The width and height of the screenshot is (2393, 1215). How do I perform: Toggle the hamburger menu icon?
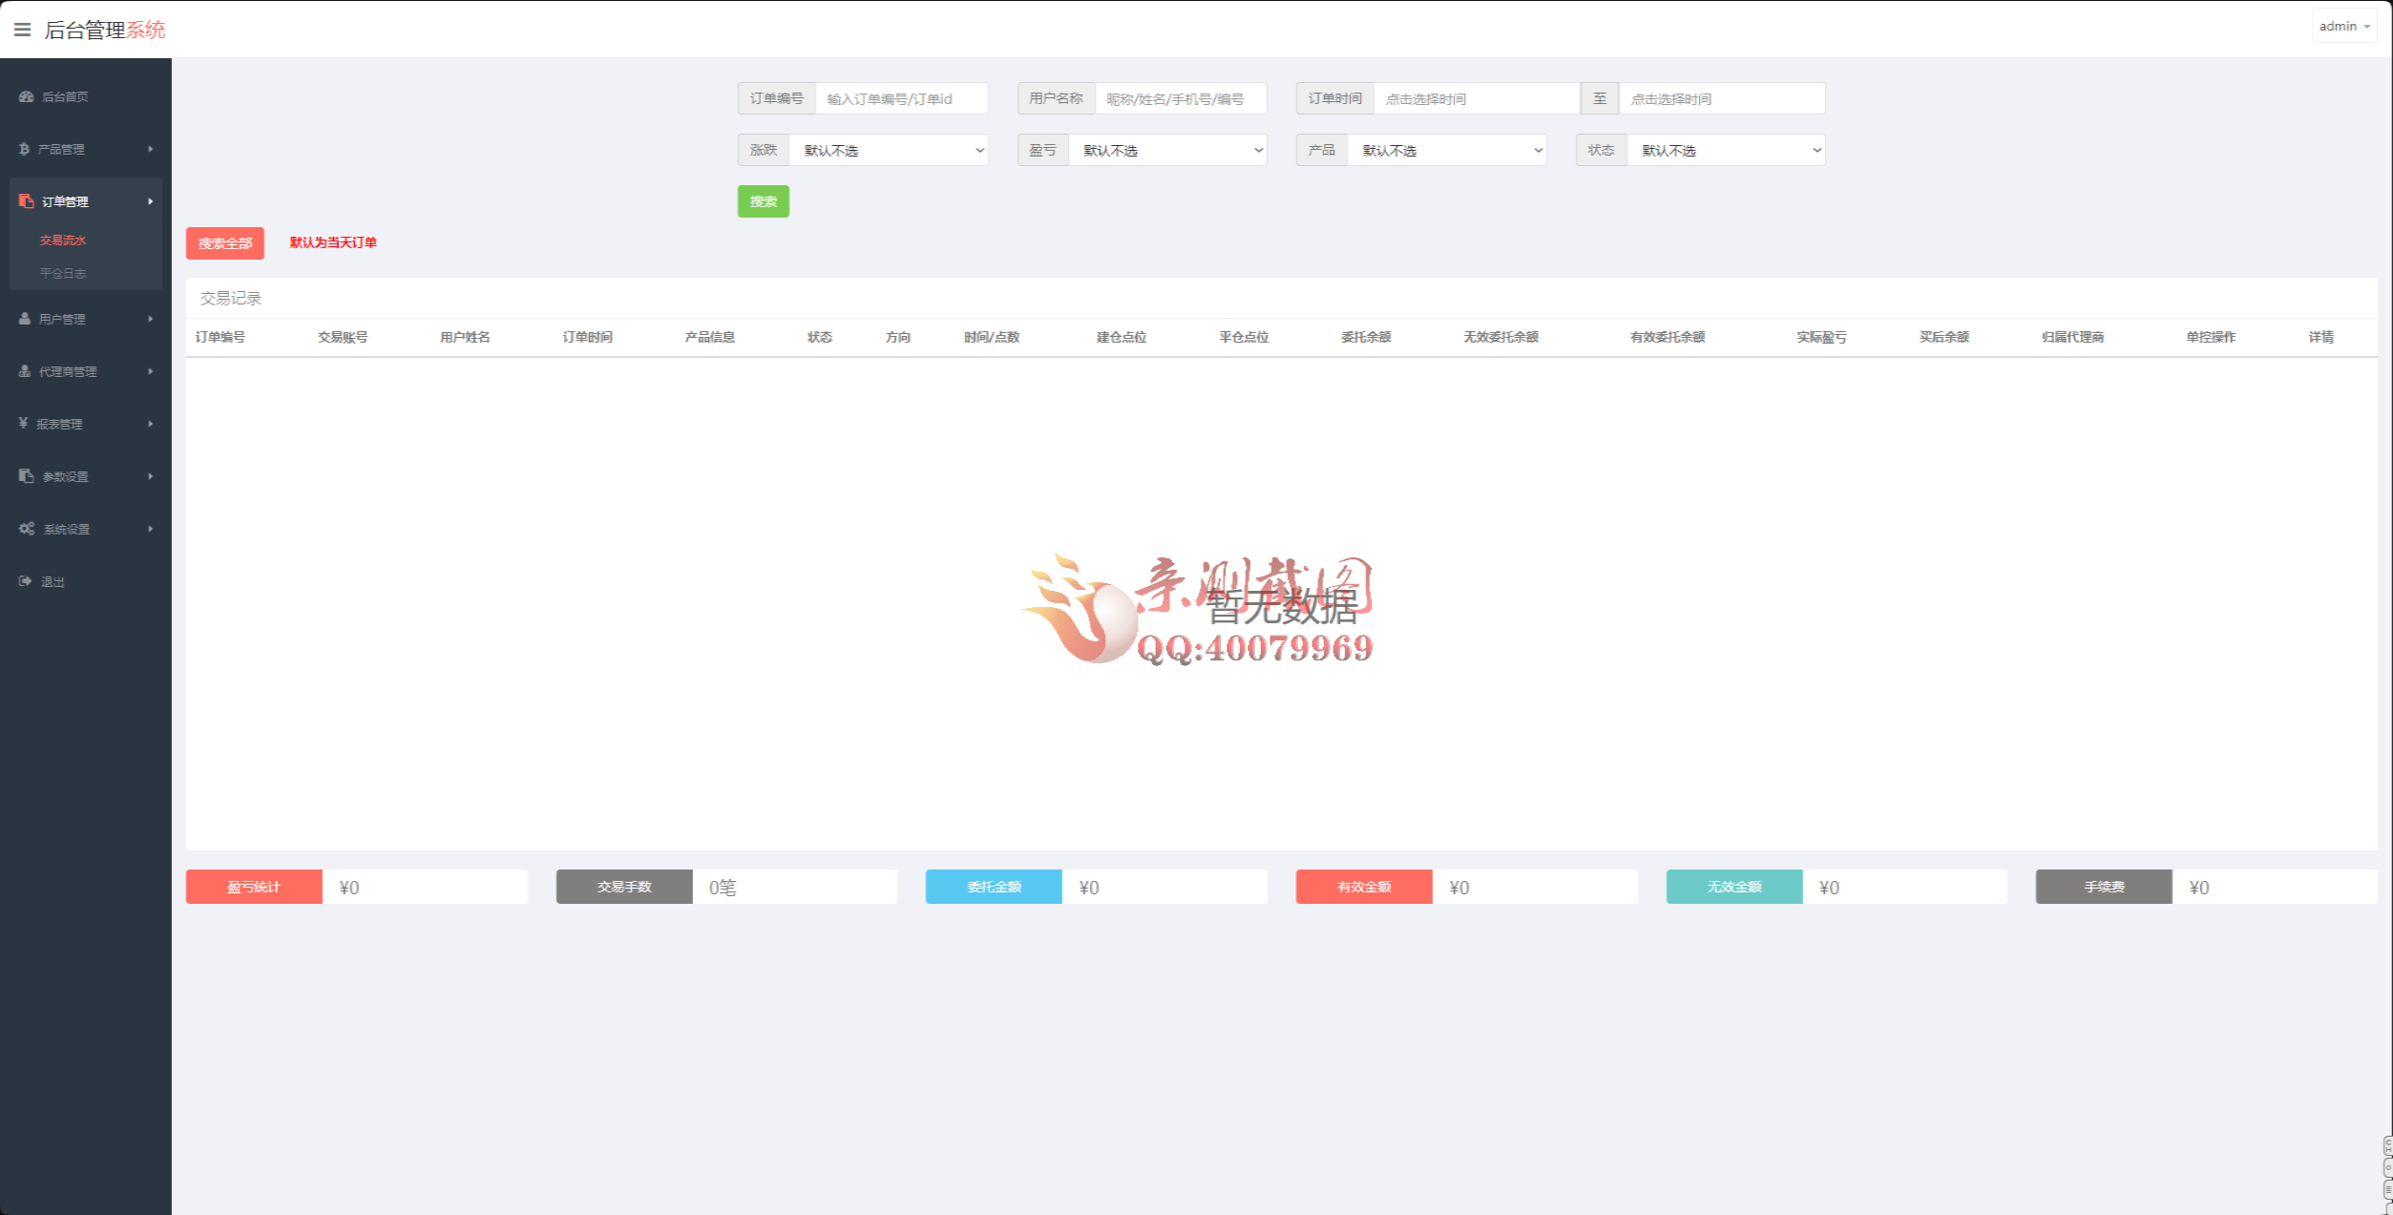22,31
